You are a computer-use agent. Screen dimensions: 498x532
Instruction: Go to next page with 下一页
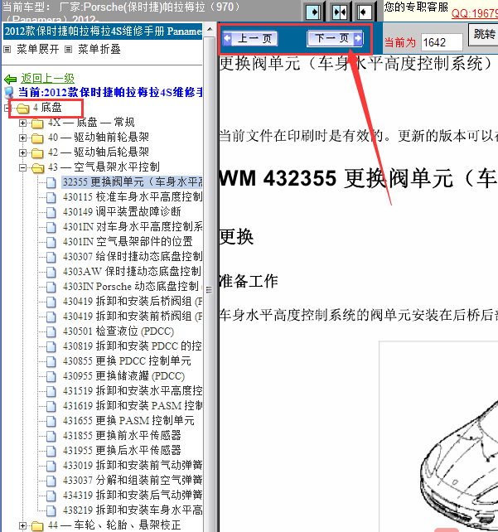click(x=335, y=38)
